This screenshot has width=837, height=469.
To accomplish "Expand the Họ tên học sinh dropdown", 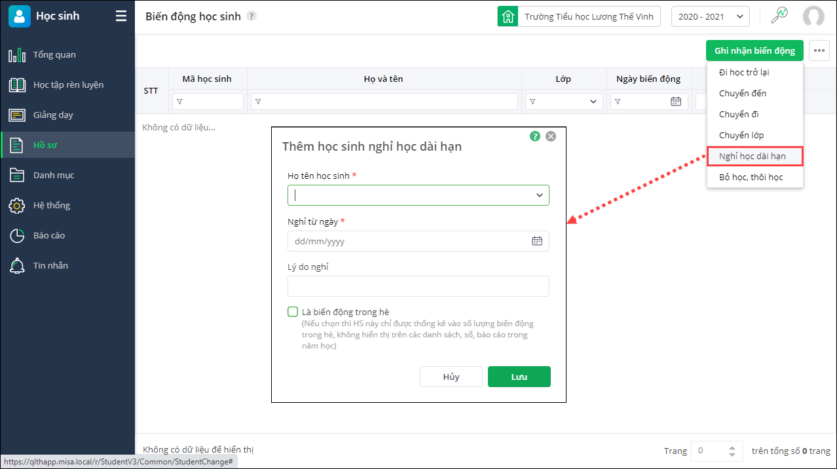I will tap(540, 195).
